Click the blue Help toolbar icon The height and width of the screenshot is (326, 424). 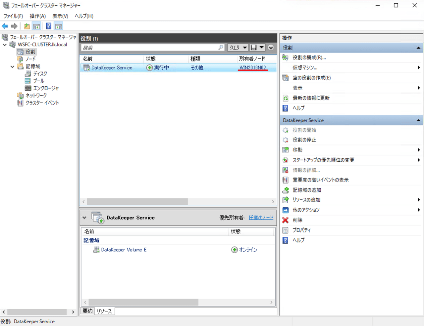(x=48, y=26)
